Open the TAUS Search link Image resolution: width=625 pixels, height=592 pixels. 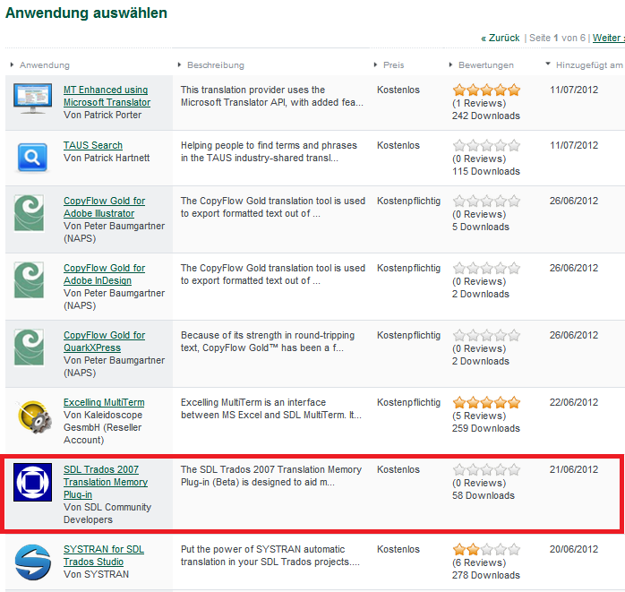click(93, 145)
